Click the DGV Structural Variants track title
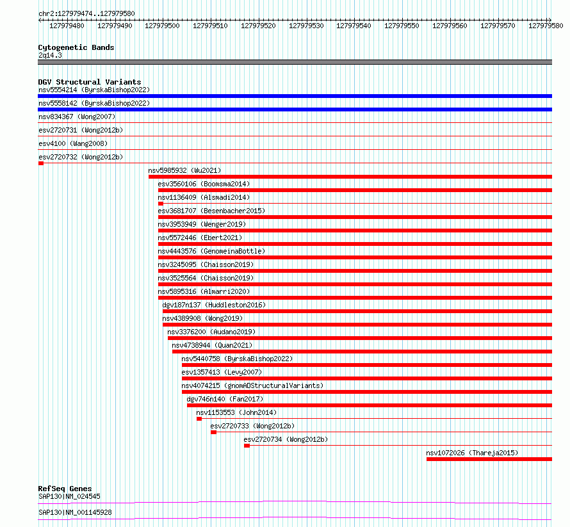Image resolution: width=570 pixels, height=527 pixels. click(x=90, y=82)
